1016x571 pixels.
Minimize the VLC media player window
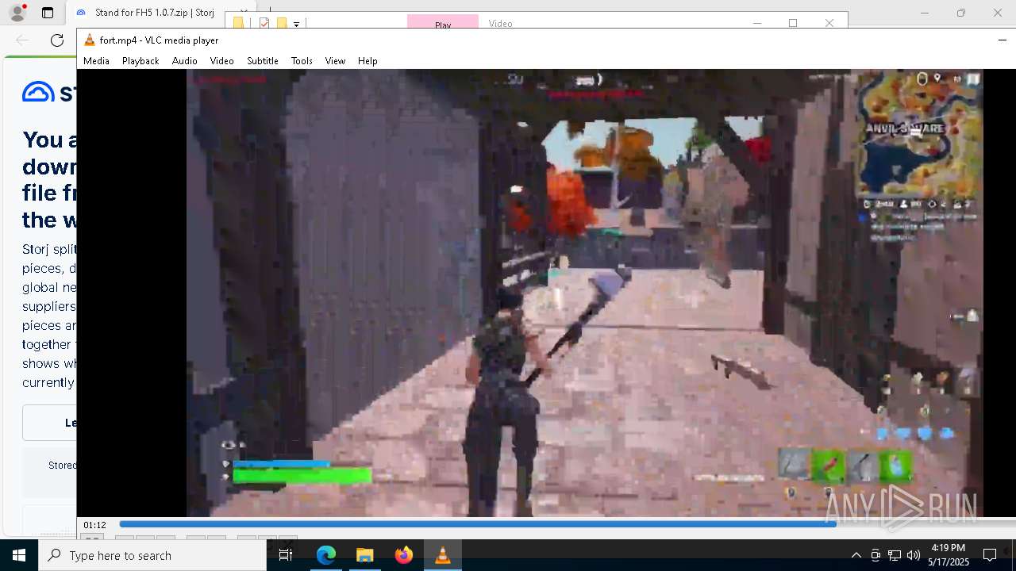click(1003, 40)
